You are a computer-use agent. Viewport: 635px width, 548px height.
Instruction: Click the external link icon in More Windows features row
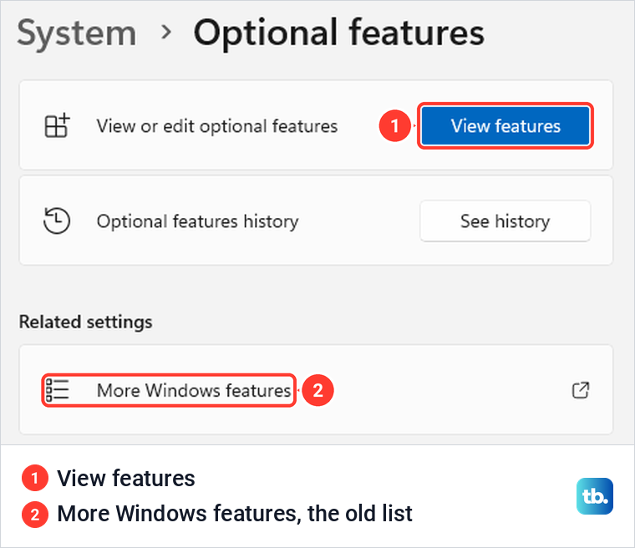point(581,390)
